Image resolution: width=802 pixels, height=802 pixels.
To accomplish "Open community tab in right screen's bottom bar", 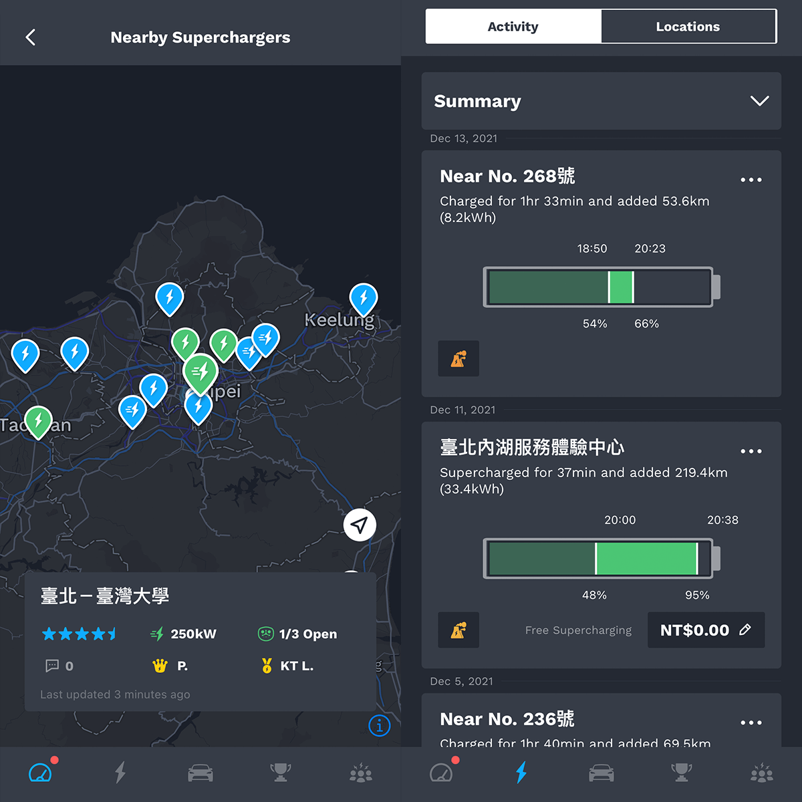I will (x=762, y=773).
